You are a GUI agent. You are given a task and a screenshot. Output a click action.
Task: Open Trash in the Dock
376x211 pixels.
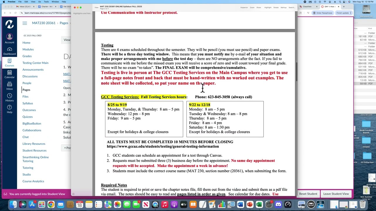[362, 205]
